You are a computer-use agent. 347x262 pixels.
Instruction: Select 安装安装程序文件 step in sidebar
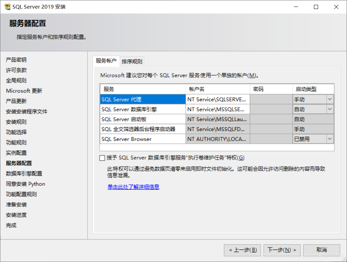pos(27,111)
